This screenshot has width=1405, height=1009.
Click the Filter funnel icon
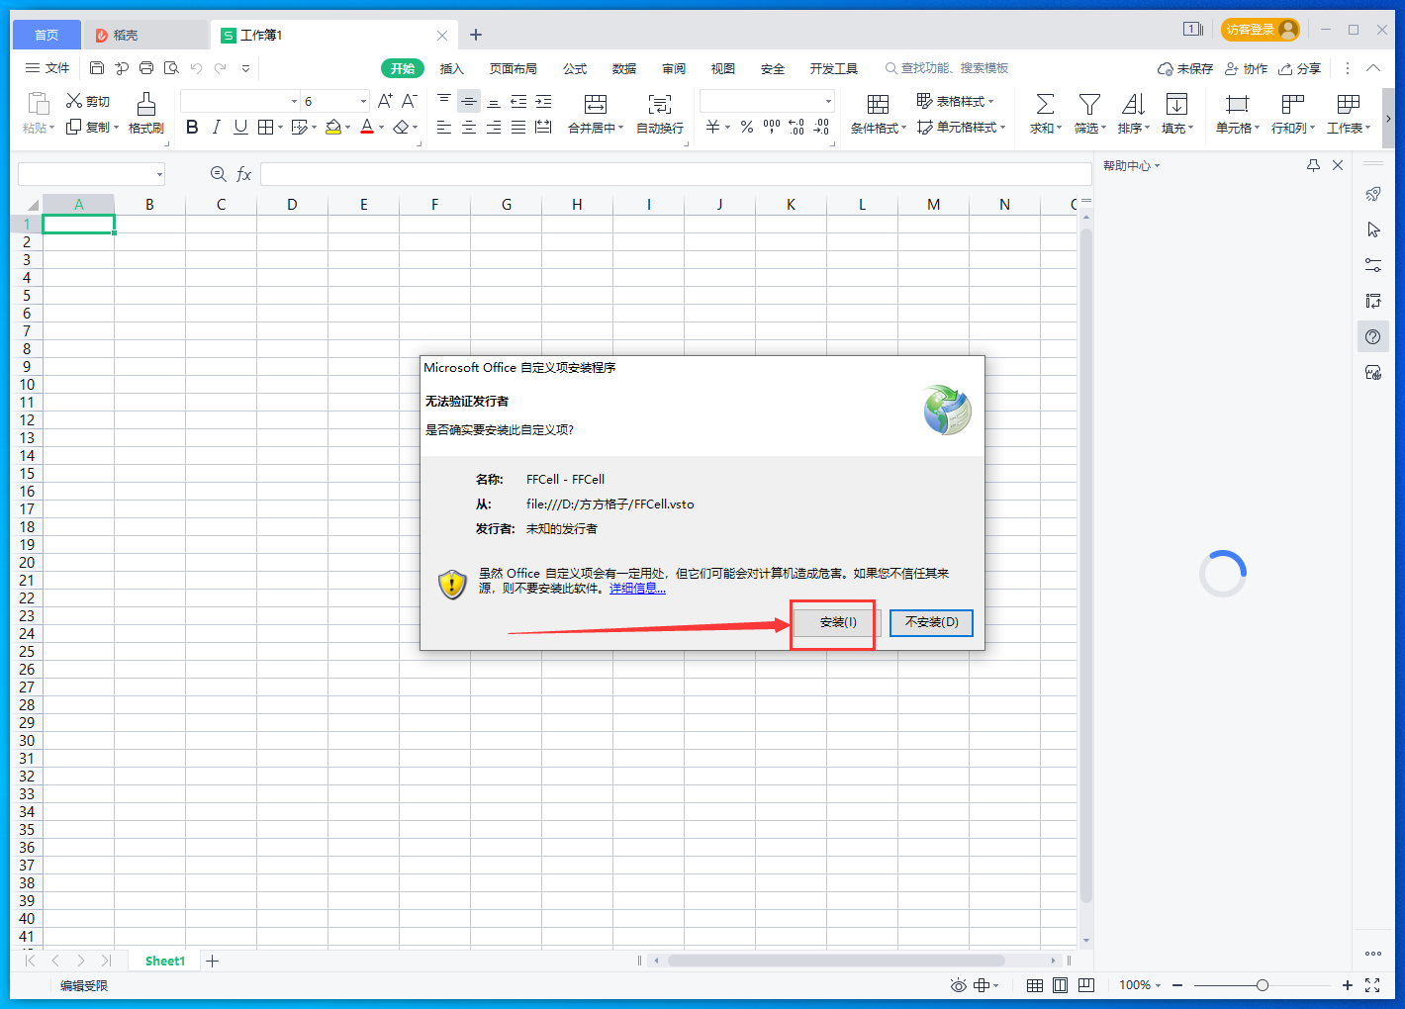(x=1089, y=104)
